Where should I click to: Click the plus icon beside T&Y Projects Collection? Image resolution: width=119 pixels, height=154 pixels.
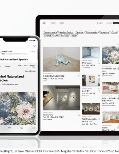coord(99,119)
